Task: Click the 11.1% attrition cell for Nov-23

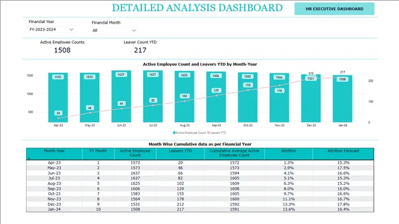Action: [289, 199]
